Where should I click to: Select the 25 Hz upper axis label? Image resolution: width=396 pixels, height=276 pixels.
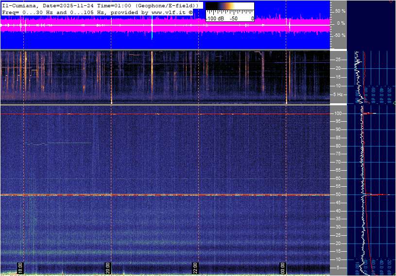(x=338, y=60)
